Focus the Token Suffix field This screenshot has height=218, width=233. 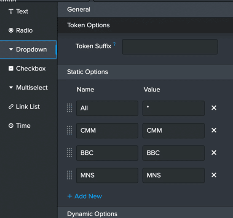pos(170,47)
